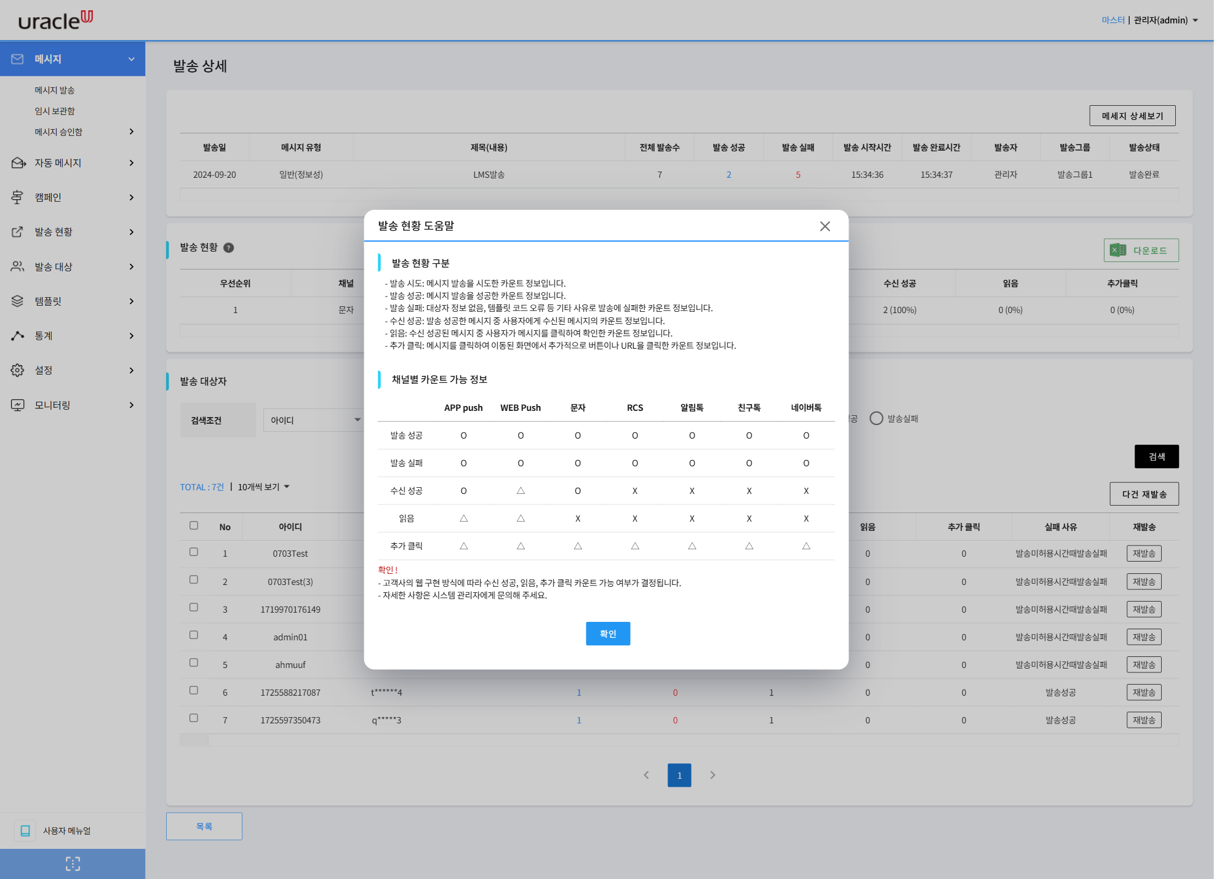Click the 자동 메시지 icon
The image size is (1214, 879).
pos(18,163)
